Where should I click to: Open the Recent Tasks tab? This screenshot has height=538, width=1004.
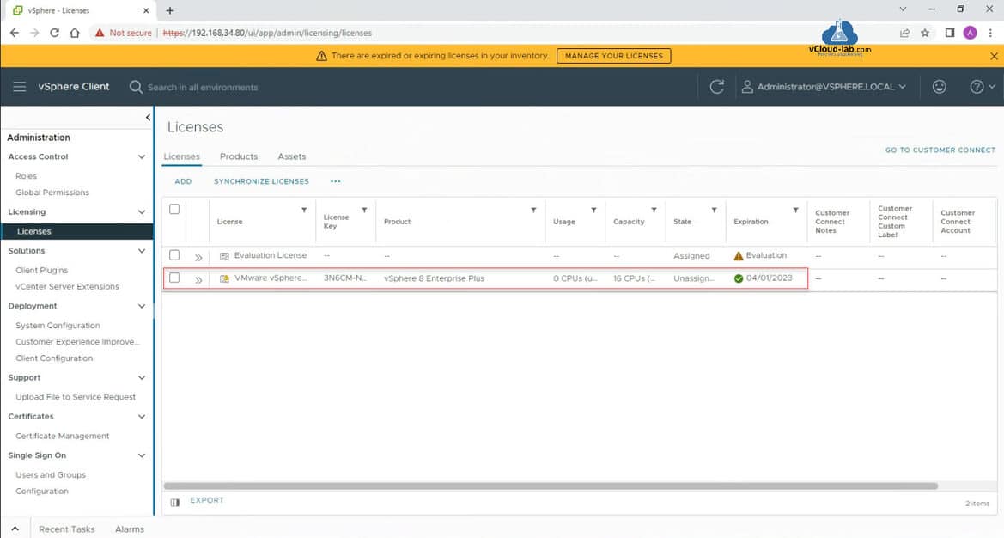click(67, 529)
